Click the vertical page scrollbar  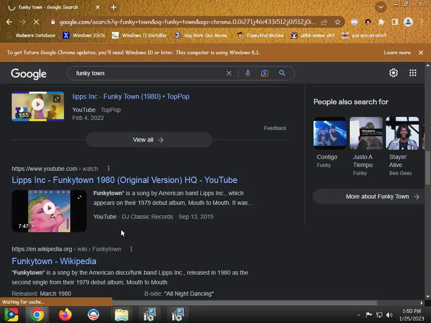(x=428, y=167)
